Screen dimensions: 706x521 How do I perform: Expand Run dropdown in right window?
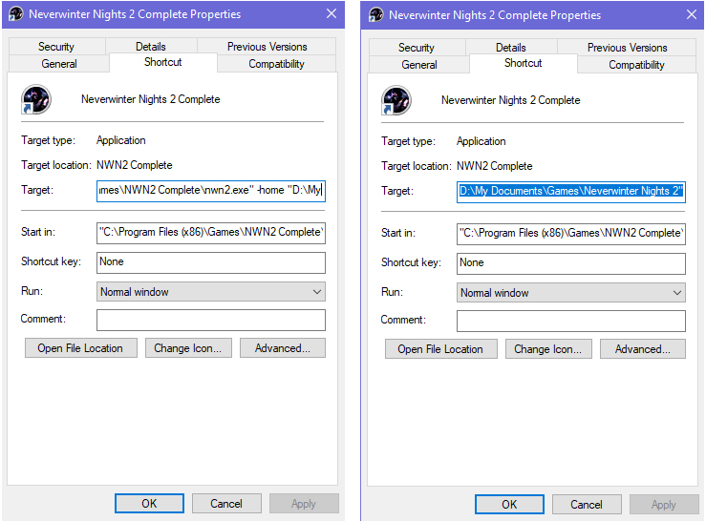(x=571, y=292)
